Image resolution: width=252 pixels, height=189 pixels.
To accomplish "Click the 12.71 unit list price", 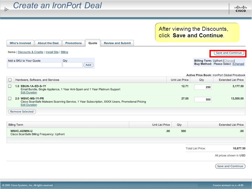I will (x=185, y=86).
